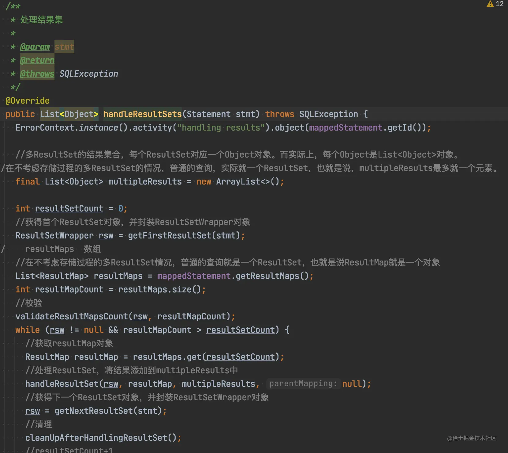Click the cleanUpAfterHandlingResultSet() call
Viewport: 508px width, 453px height.
(x=101, y=438)
